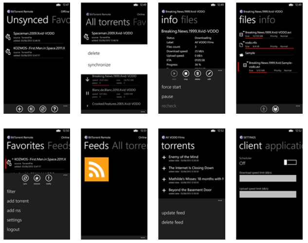Toggle the Scheduler switch
The height and width of the screenshot is (243, 308).
pos(290,162)
